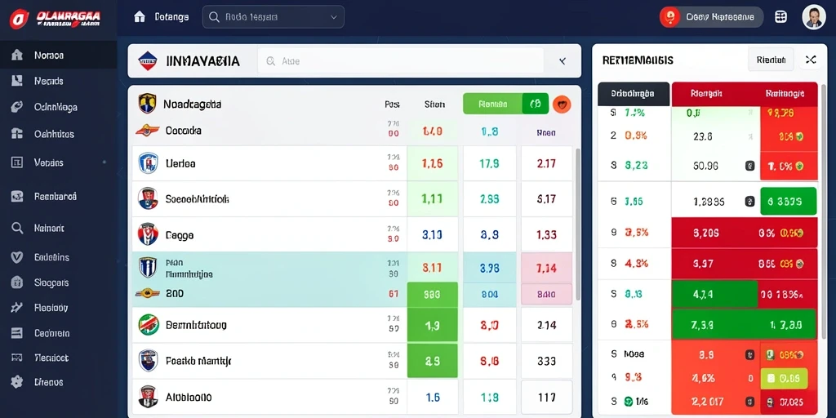
Task: Click the Uerioa team crest
Action: (x=149, y=163)
